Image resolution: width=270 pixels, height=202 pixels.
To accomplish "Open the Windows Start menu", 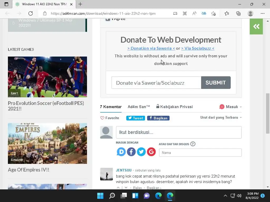I will tap(100, 196).
